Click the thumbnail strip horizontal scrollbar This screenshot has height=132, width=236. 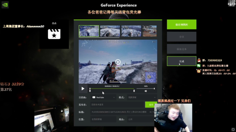99,38
